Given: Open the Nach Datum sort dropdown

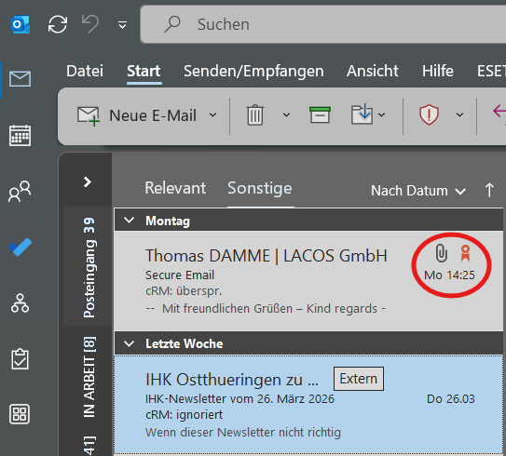Looking at the screenshot, I should (x=418, y=191).
